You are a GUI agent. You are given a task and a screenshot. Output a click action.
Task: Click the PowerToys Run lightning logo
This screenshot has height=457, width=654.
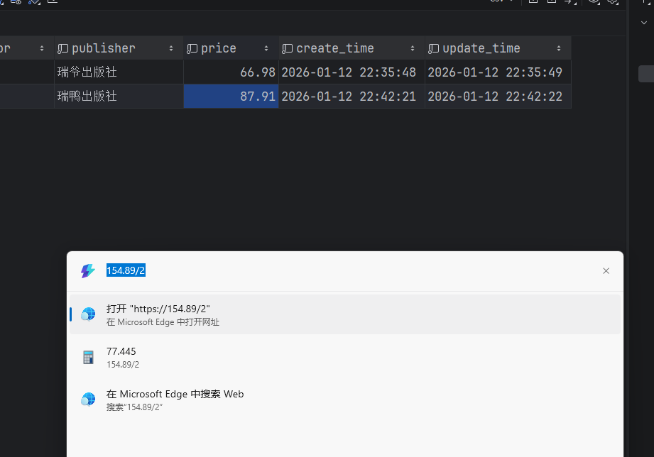point(87,271)
